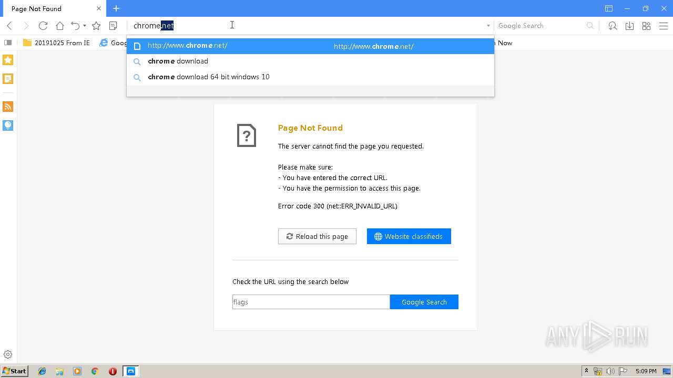Image resolution: width=673 pixels, height=378 pixels.
Task: Focus the Google Search box in toolbar
Action: (541, 26)
